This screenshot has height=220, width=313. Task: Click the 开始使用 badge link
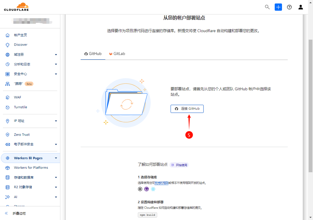coord(179,165)
